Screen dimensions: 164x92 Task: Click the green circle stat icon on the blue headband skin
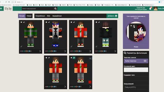pyautogui.click(x=49, y=51)
